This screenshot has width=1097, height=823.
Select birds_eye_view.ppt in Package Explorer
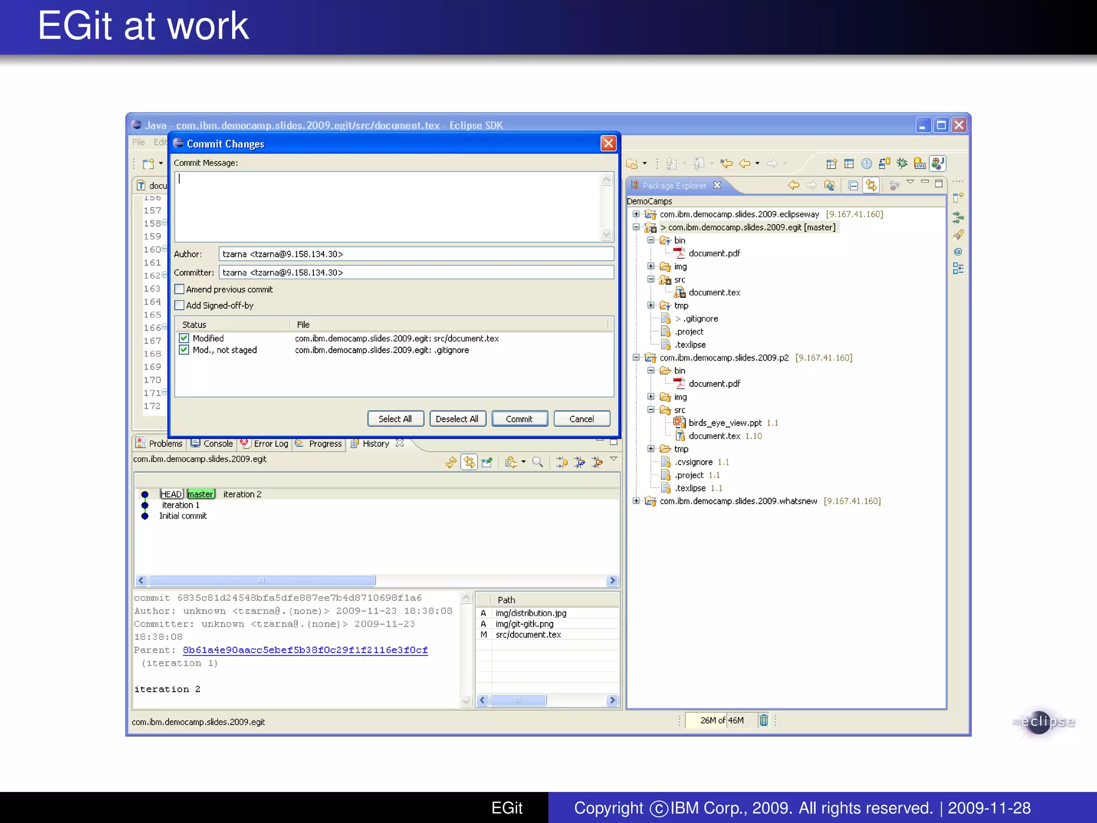click(x=725, y=423)
